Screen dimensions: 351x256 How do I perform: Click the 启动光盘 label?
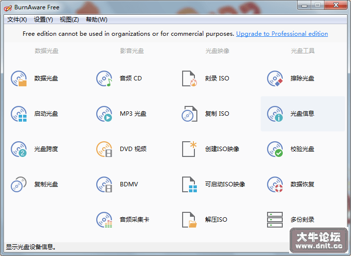pos(46,114)
